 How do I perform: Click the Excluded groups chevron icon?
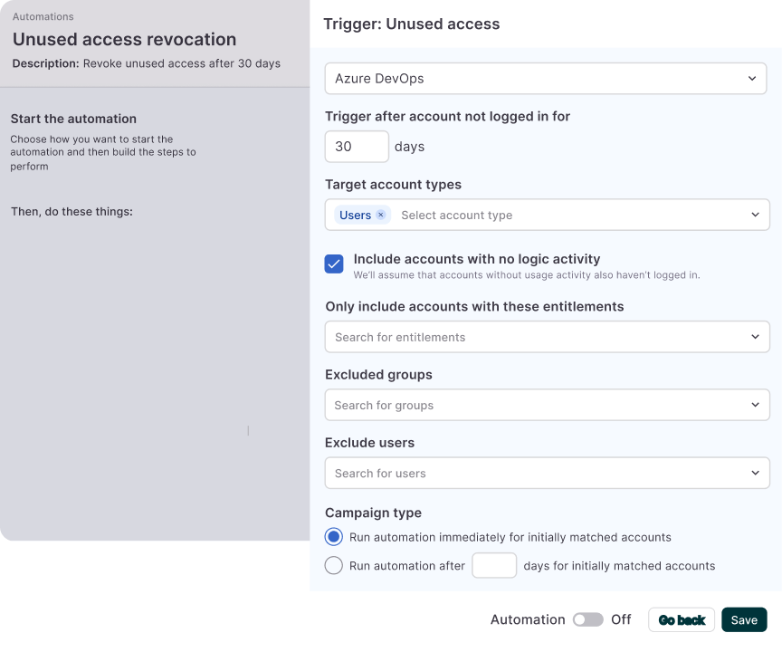click(754, 405)
